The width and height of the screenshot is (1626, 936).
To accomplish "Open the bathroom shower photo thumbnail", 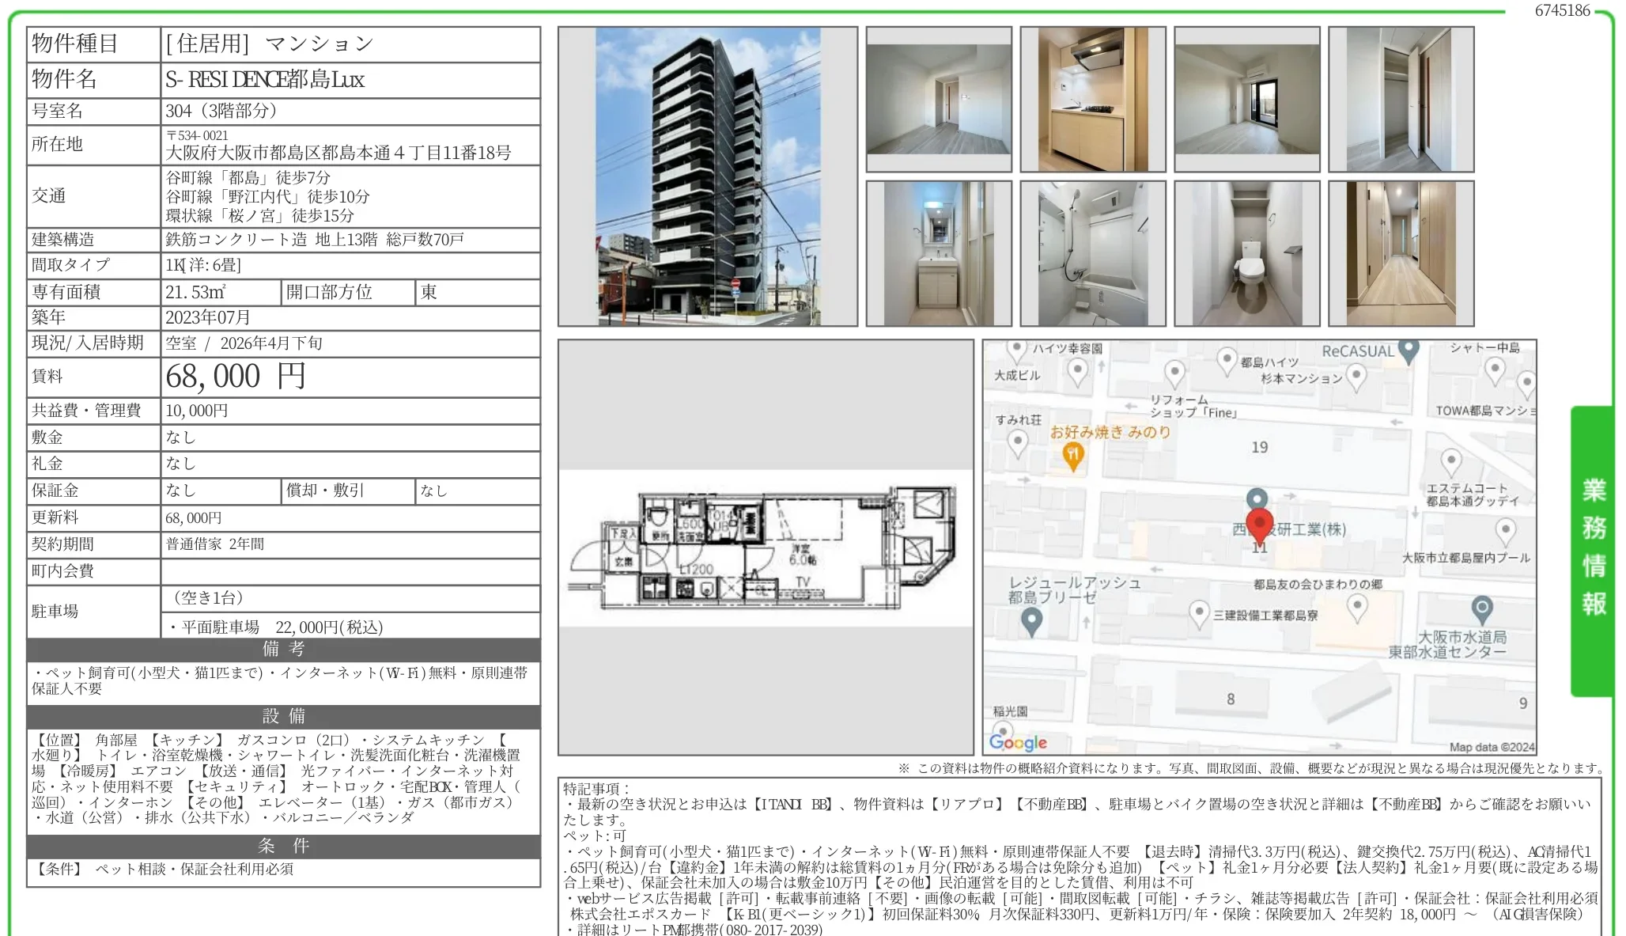I will 1092,254.
